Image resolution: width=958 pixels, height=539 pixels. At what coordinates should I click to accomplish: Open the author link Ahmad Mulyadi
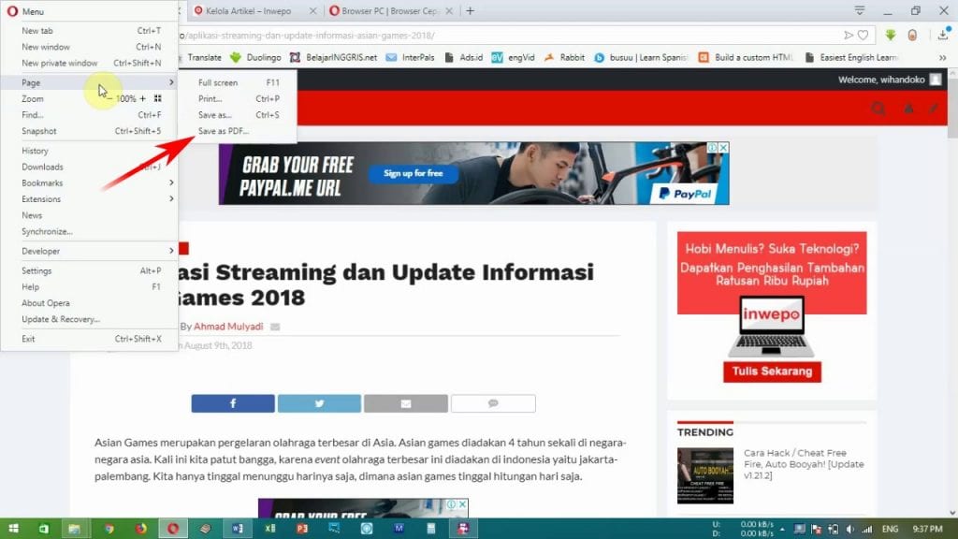coord(228,327)
